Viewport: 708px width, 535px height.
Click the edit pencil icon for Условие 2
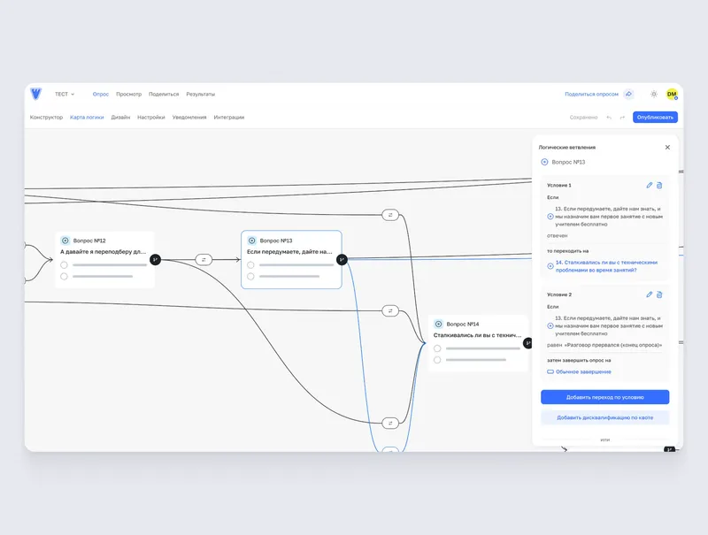pyautogui.click(x=649, y=294)
